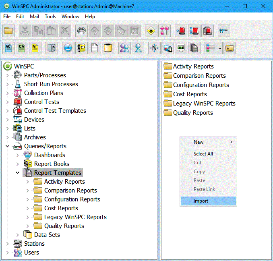This screenshot has height=261, width=273.
Task: Open the Mail menu
Action: 34,17
